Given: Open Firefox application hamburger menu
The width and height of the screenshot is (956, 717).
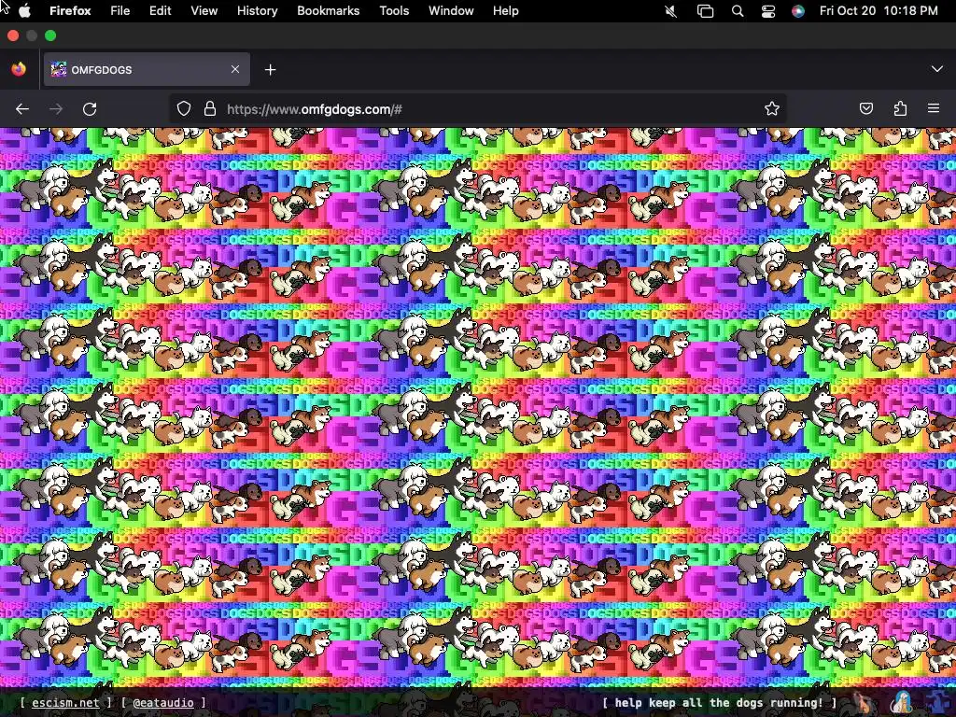Looking at the screenshot, I should click(934, 109).
